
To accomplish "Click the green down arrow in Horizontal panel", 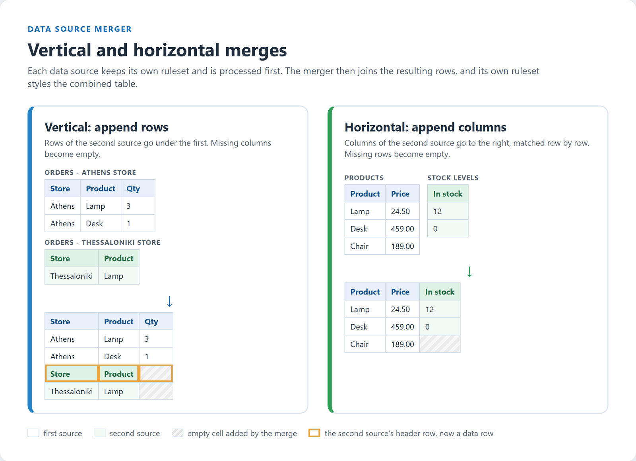I will click(469, 272).
